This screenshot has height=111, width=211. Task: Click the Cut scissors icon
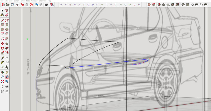pyautogui.click(x=17, y=5)
